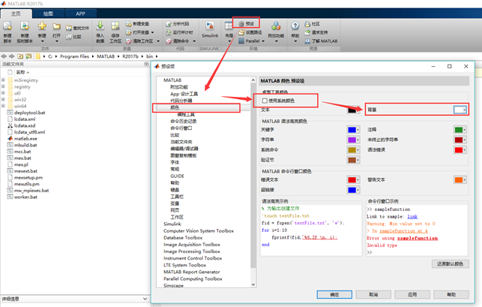Expand the win64 folder node

[3, 106]
